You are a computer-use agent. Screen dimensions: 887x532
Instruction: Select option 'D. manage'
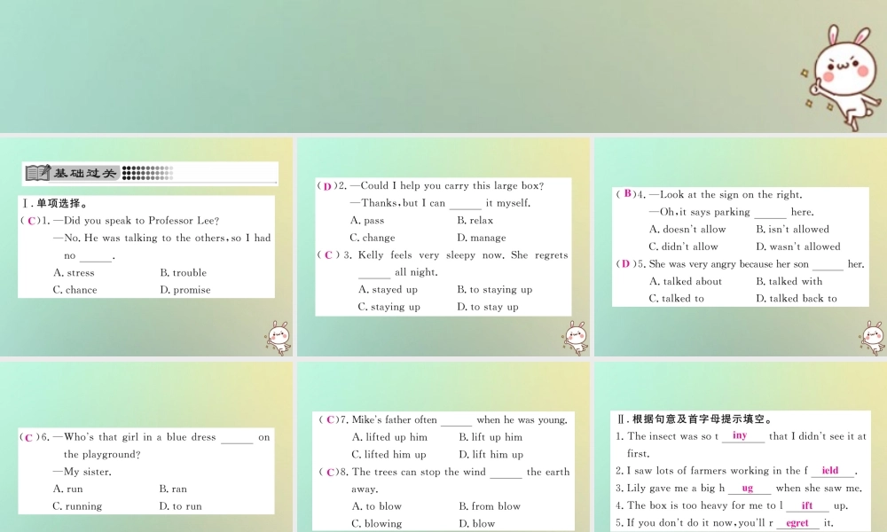coord(482,238)
